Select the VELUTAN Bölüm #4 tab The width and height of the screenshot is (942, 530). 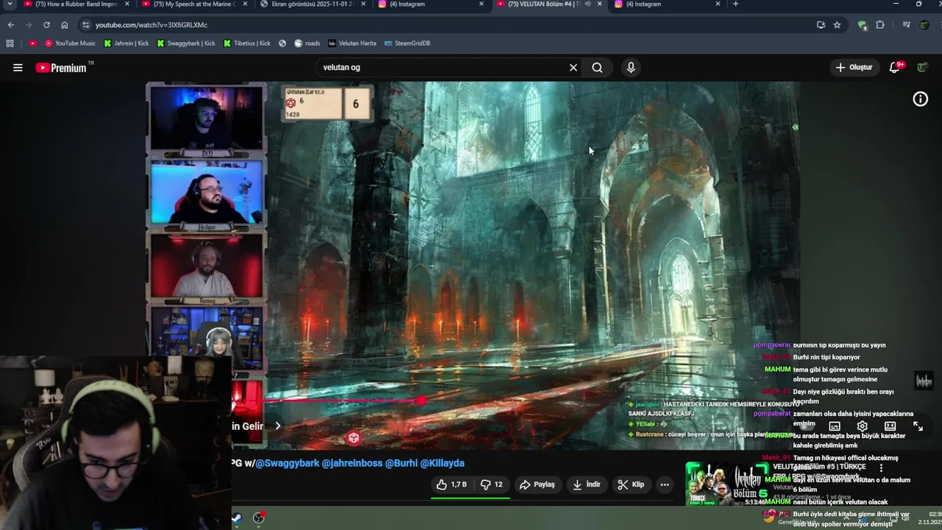pyautogui.click(x=550, y=4)
